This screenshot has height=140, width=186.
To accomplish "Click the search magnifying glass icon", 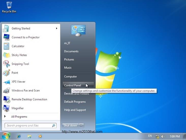I will pyautogui.click(x=54, y=126).
